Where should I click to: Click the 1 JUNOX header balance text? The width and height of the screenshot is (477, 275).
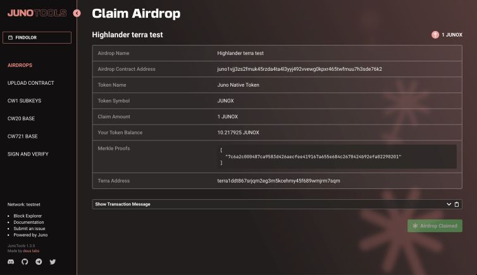point(452,35)
